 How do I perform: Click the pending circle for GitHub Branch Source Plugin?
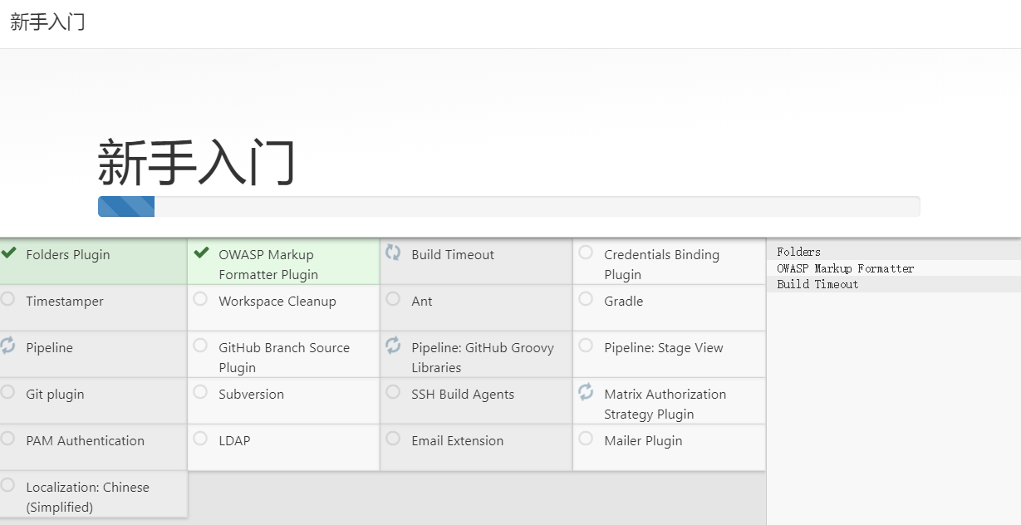click(x=200, y=345)
